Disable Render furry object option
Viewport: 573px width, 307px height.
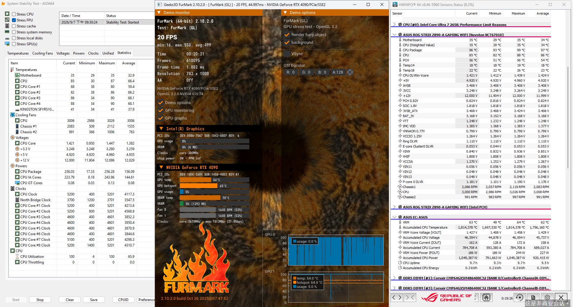[x=287, y=35]
